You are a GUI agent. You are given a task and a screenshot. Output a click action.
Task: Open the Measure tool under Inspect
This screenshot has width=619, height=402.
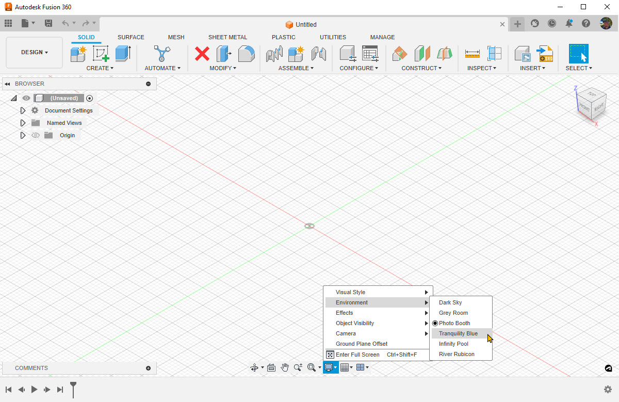(471, 53)
